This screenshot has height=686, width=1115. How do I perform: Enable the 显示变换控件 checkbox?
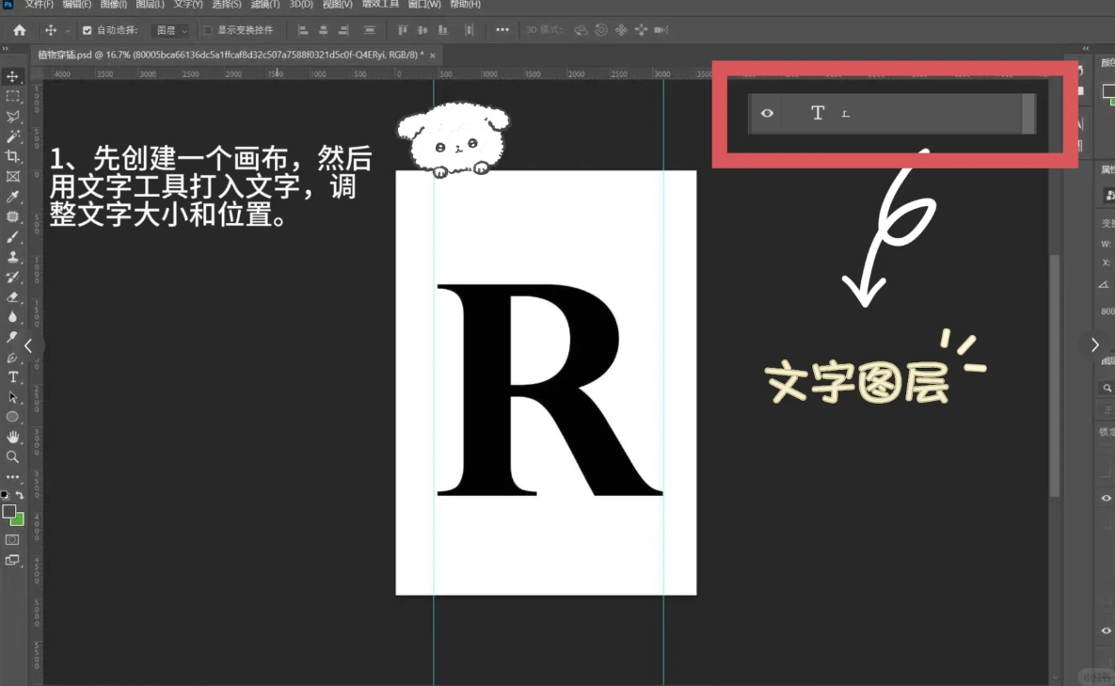click(x=208, y=30)
